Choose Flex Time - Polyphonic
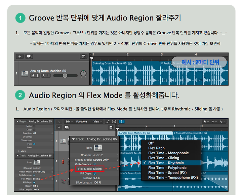This screenshot has width=242, height=195. [x=171, y=168]
